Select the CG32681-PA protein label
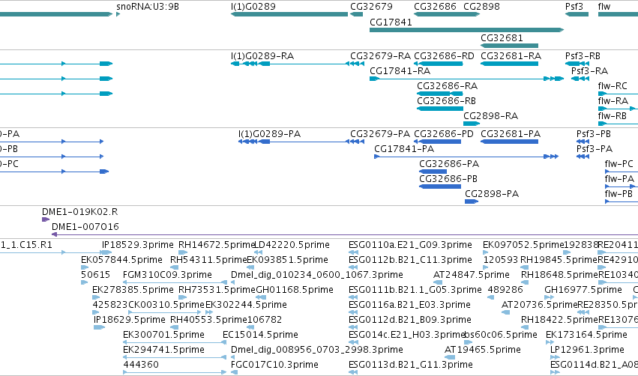 pos(511,134)
